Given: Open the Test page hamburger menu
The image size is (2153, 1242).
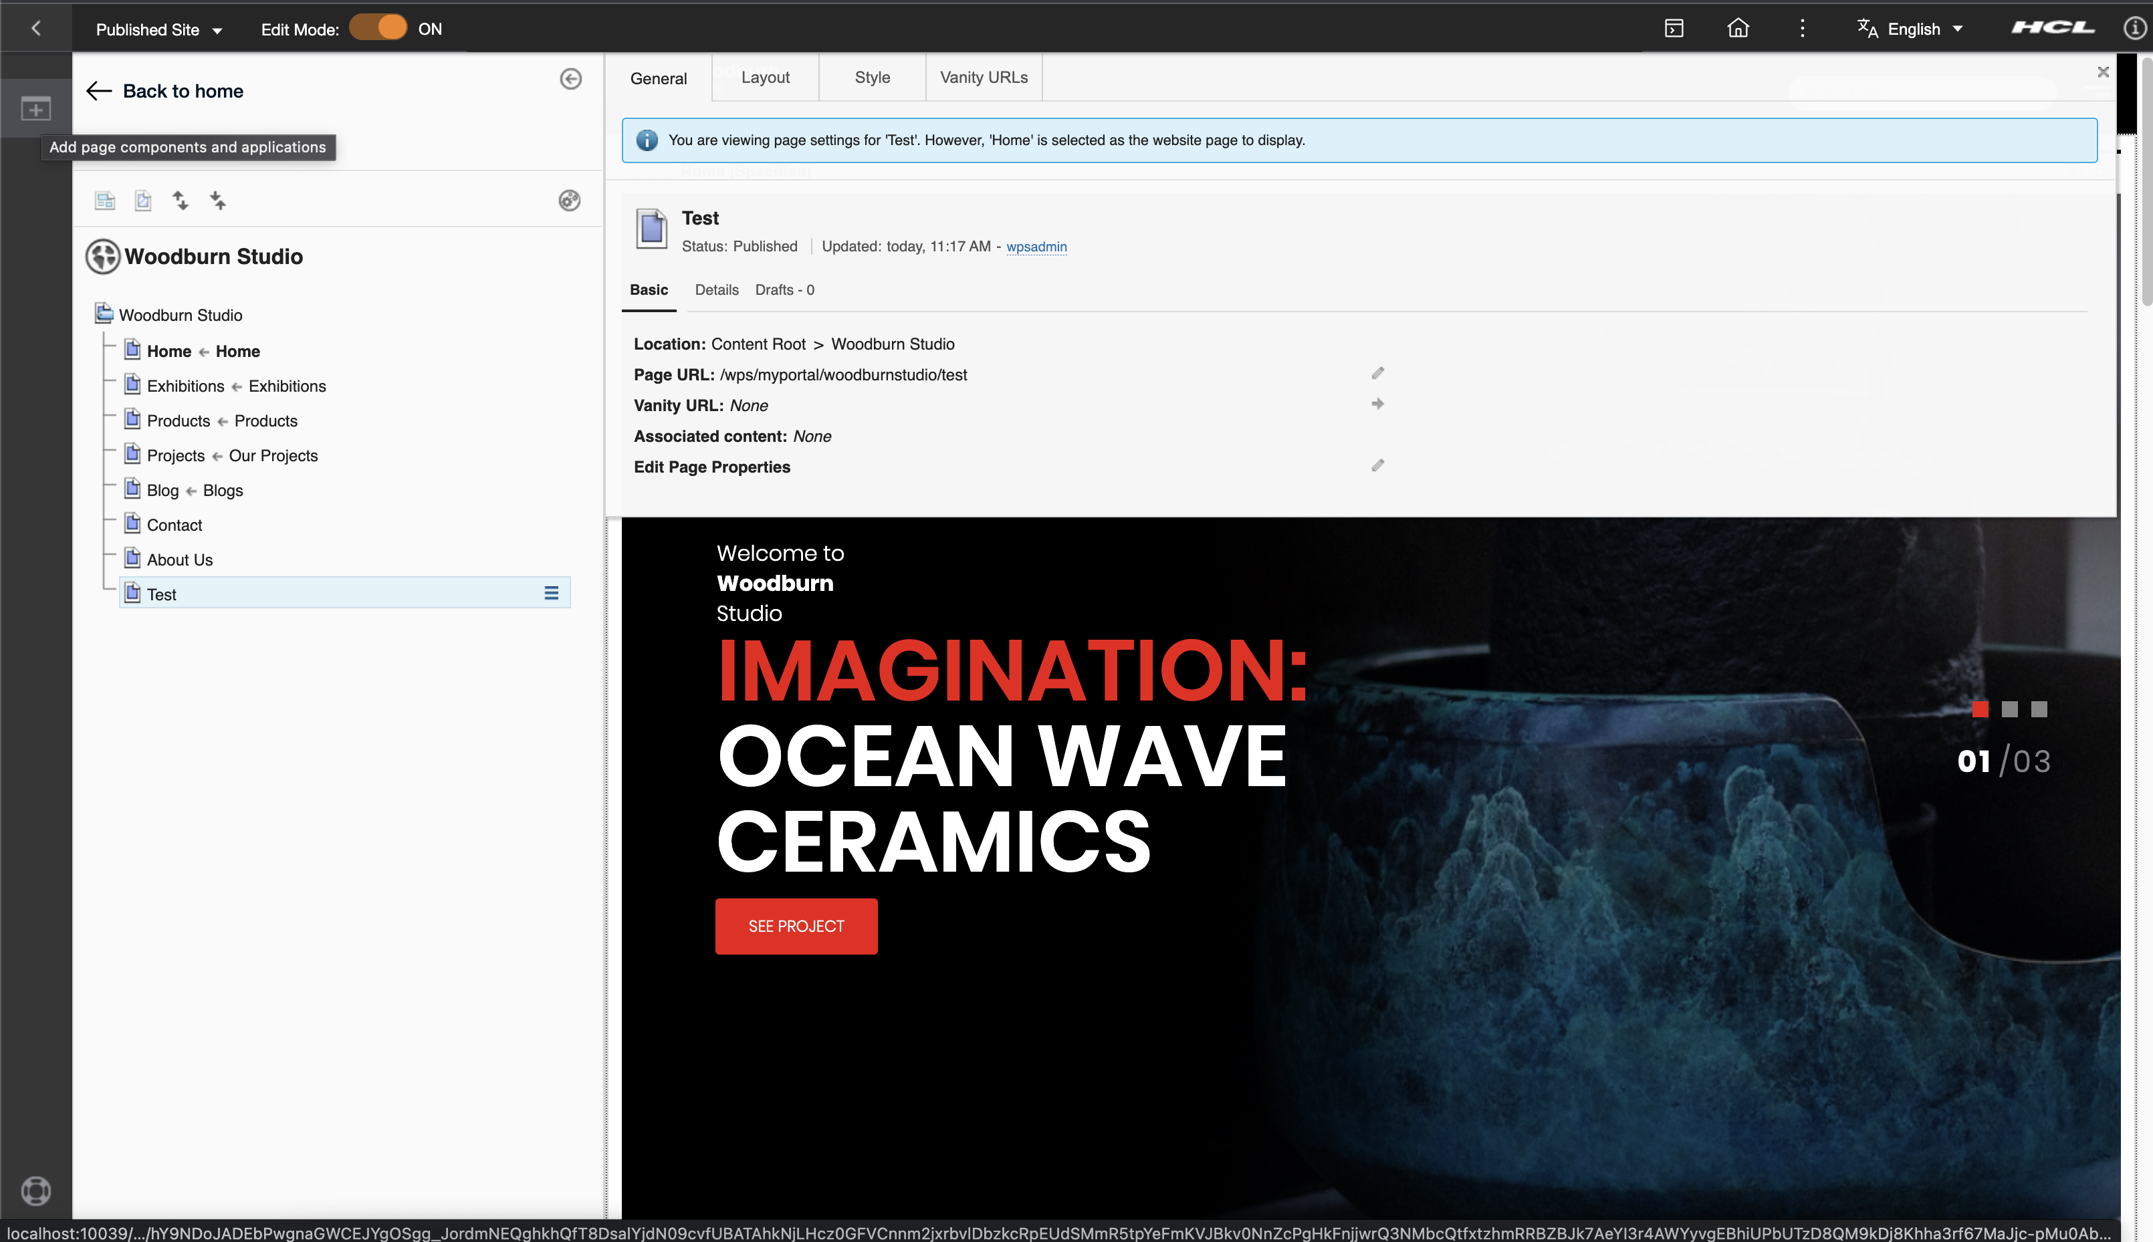Looking at the screenshot, I should pos(551,593).
